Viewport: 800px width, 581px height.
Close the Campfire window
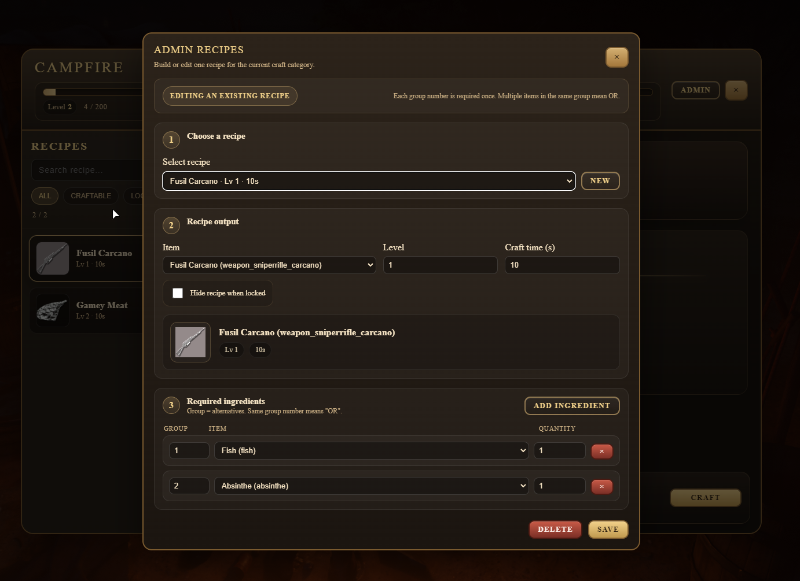click(x=736, y=90)
